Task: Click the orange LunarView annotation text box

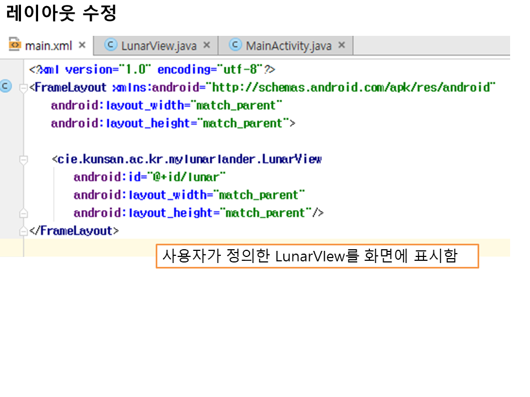Action: point(317,256)
